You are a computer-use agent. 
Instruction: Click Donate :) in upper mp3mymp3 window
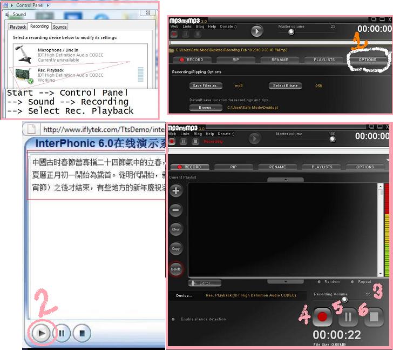tap(228, 27)
